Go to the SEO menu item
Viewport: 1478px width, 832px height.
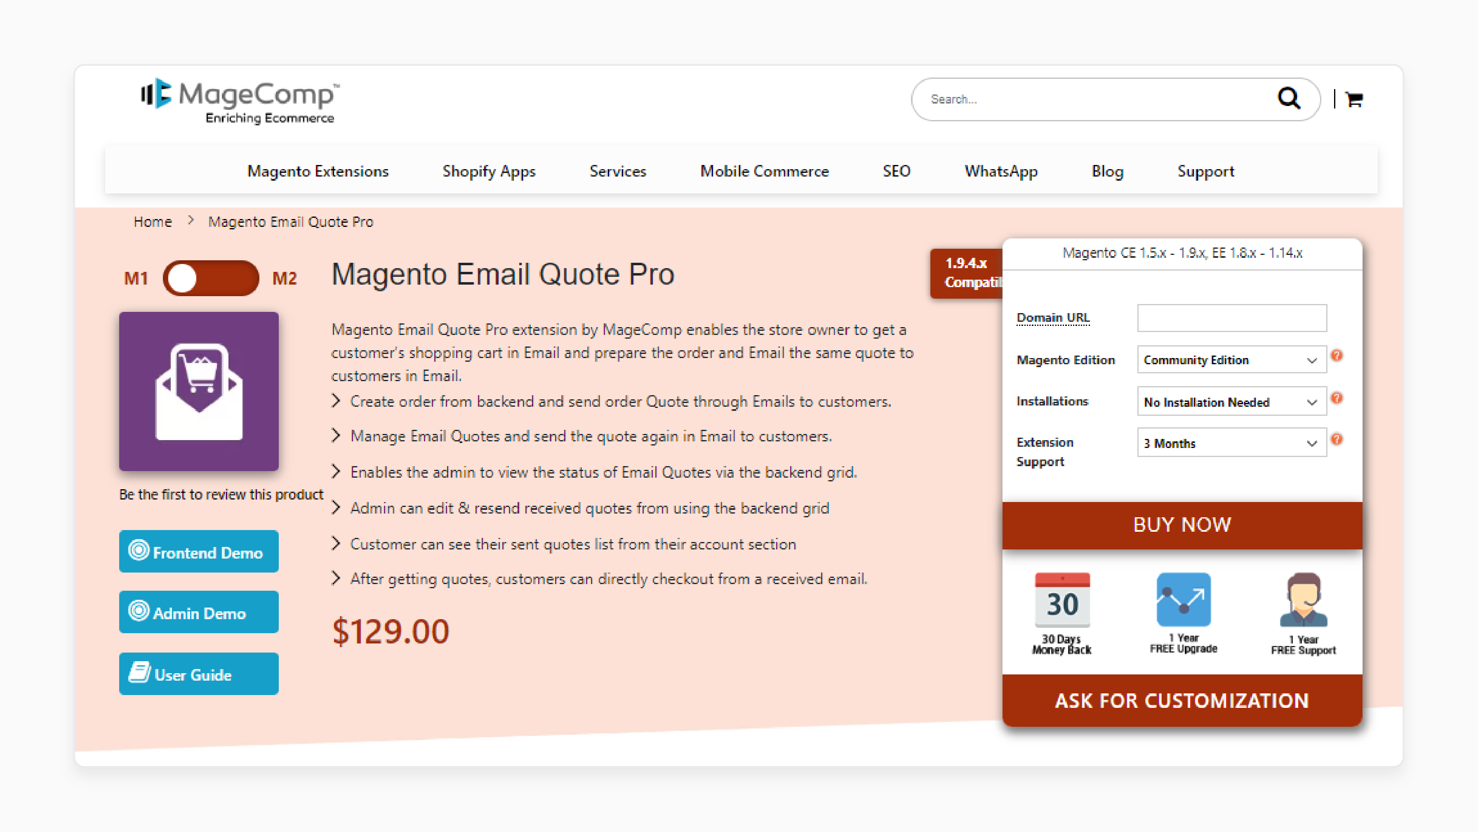[x=896, y=171]
